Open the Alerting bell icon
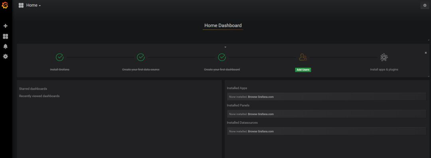 click(5, 46)
